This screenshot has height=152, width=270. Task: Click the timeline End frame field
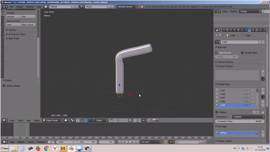(x=87, y=142)
